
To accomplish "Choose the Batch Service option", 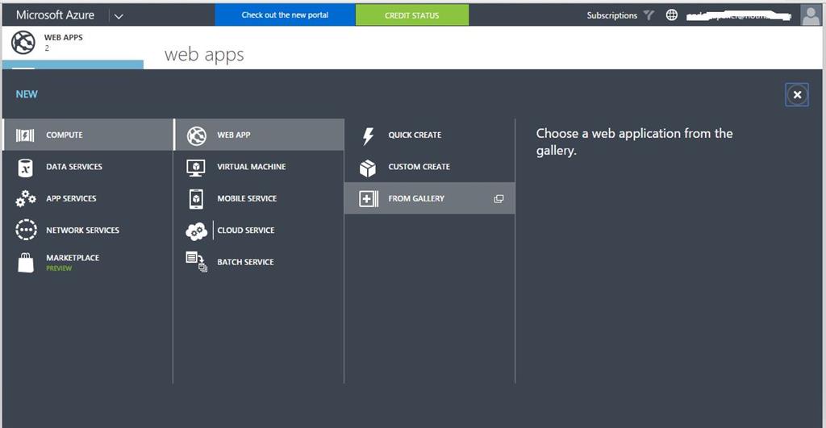I will coord(259,262).
